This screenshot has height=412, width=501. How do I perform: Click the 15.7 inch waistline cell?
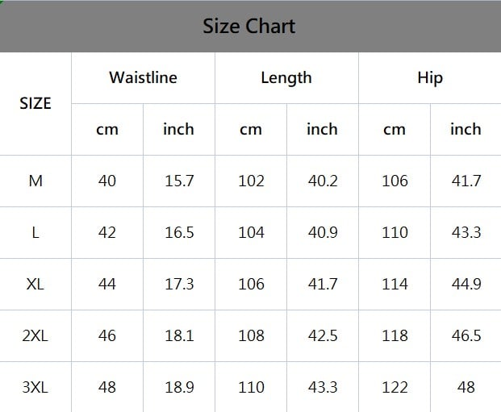[179, 181]
